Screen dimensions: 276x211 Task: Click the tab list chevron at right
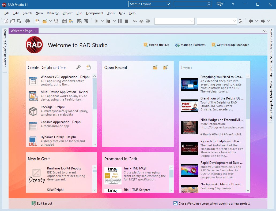pos(264,31)
